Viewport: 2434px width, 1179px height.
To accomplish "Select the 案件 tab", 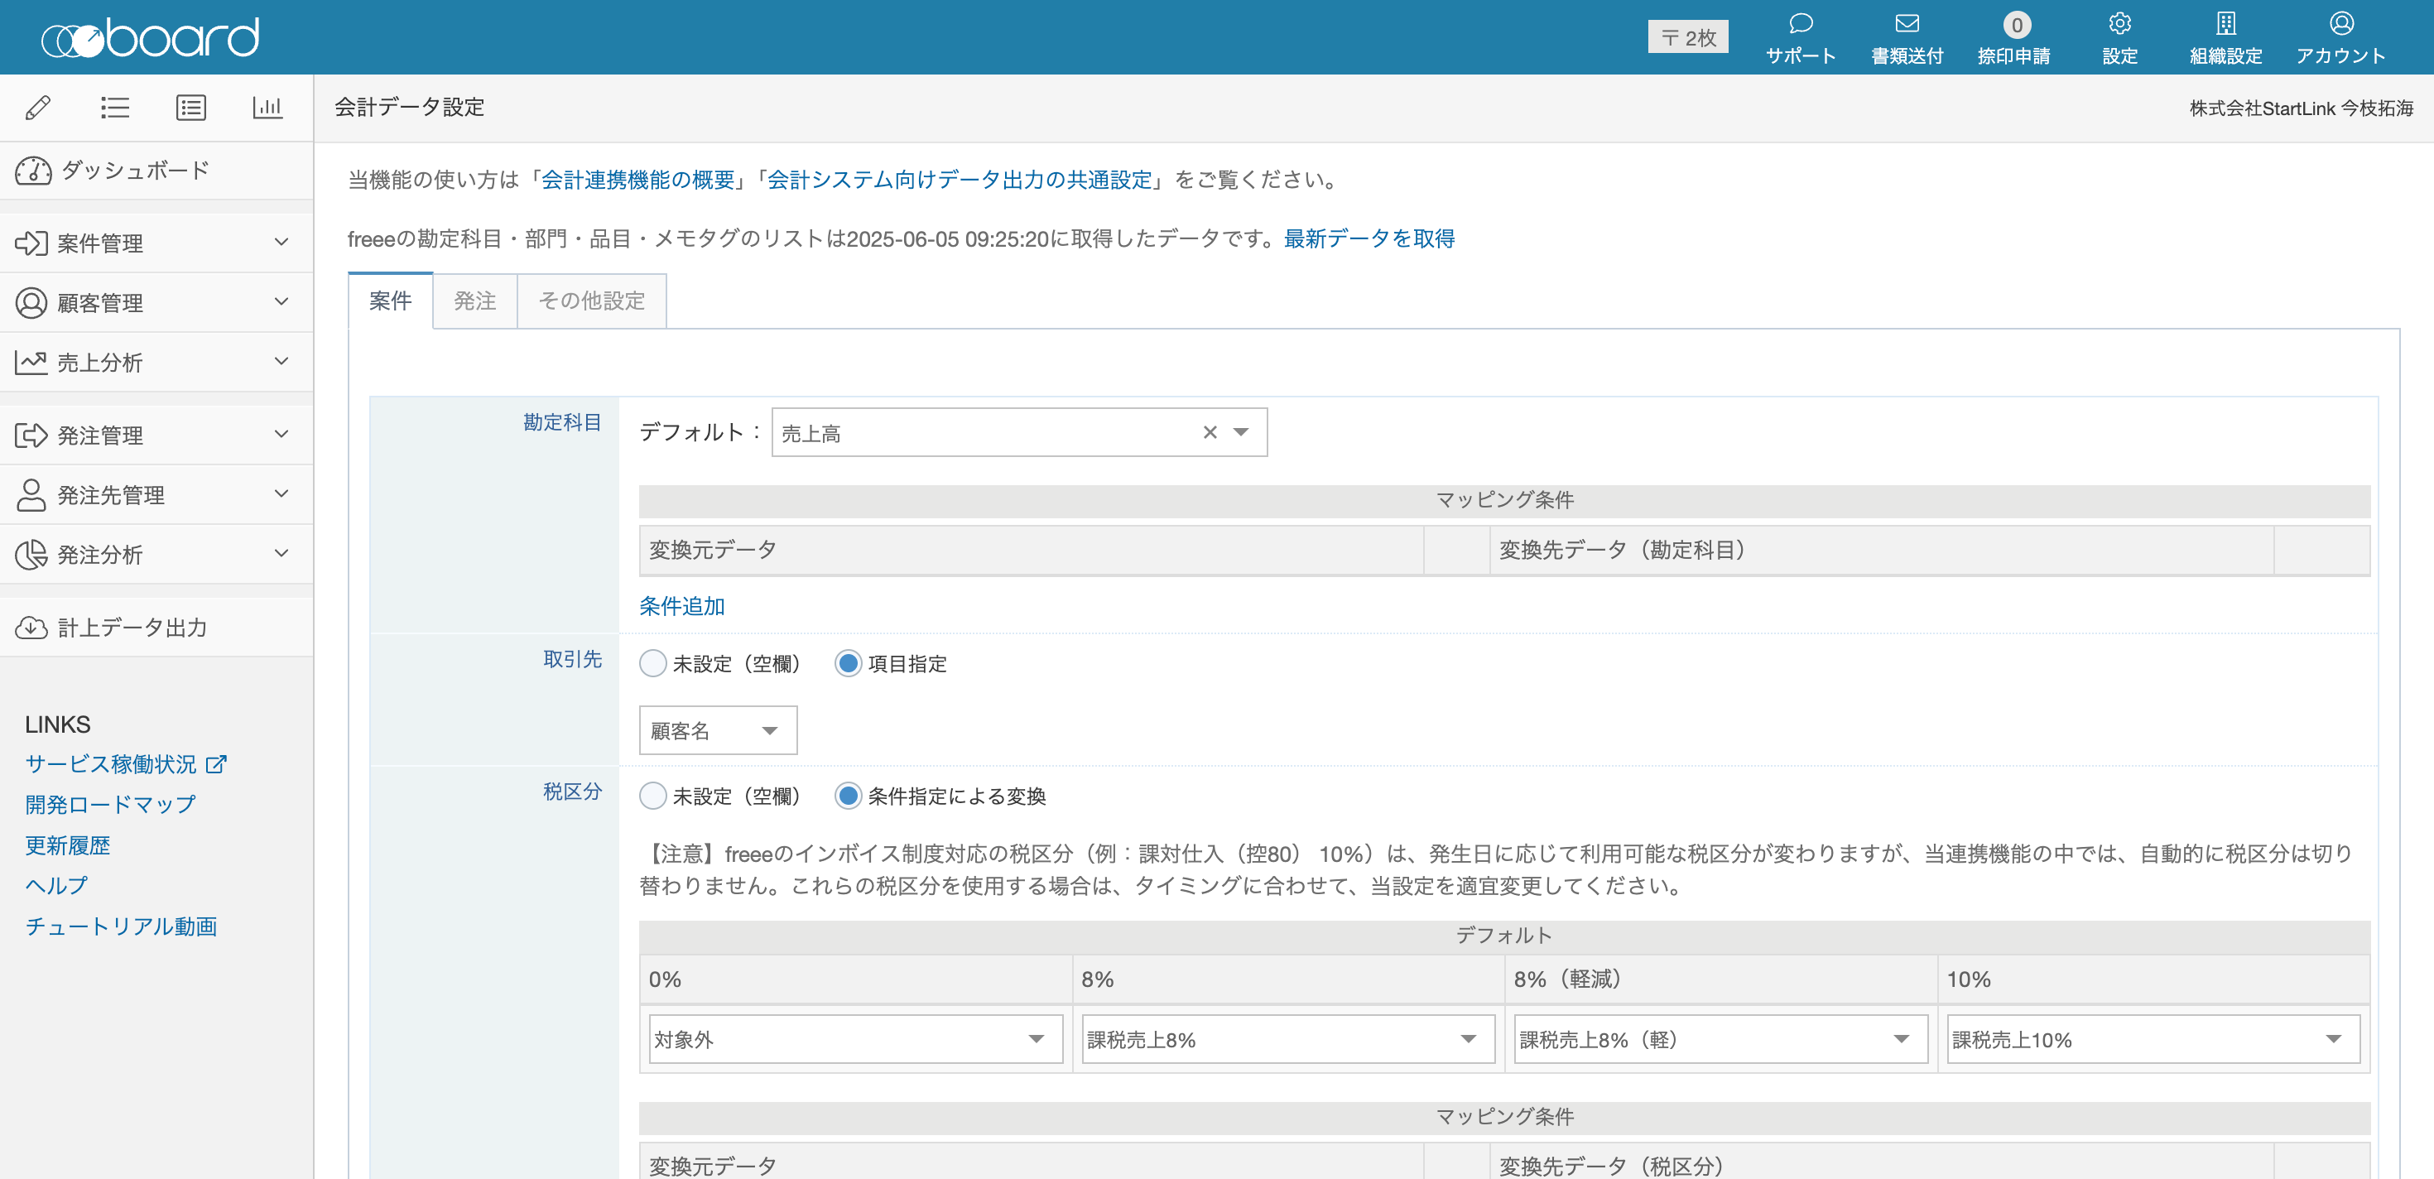I will click(390, 301).
